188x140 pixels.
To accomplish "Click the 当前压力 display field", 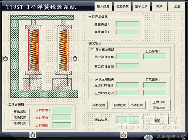I will [x=62, y=118].
